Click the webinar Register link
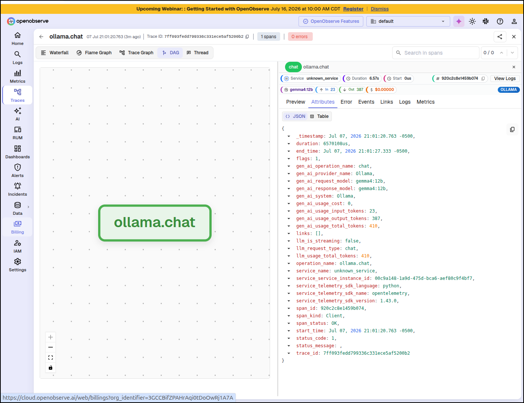Screen dimensions: 524x403 353,9
